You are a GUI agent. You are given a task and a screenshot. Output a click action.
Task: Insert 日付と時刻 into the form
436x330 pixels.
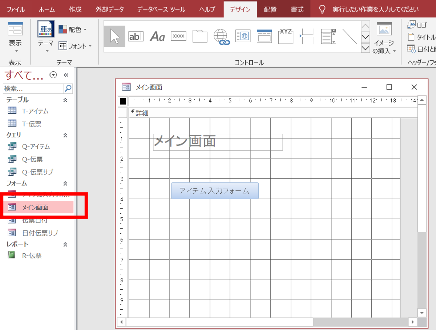421,49
